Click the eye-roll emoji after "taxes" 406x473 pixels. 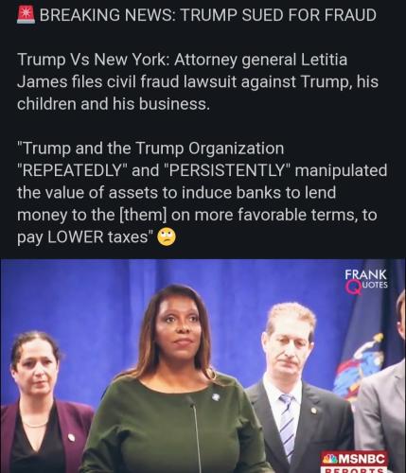tap(167, 237)
